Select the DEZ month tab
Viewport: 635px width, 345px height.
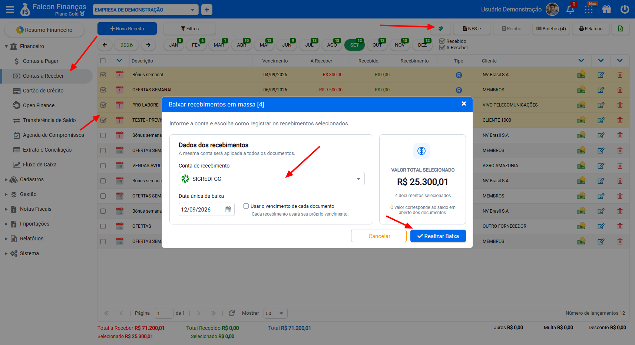pyautogui.click(x=422, y=45)
